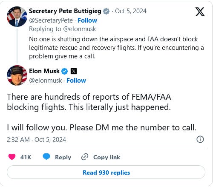Click the blue reply speech bubble icon
This screenshot has width=213, height=187.
click(46, 157)
